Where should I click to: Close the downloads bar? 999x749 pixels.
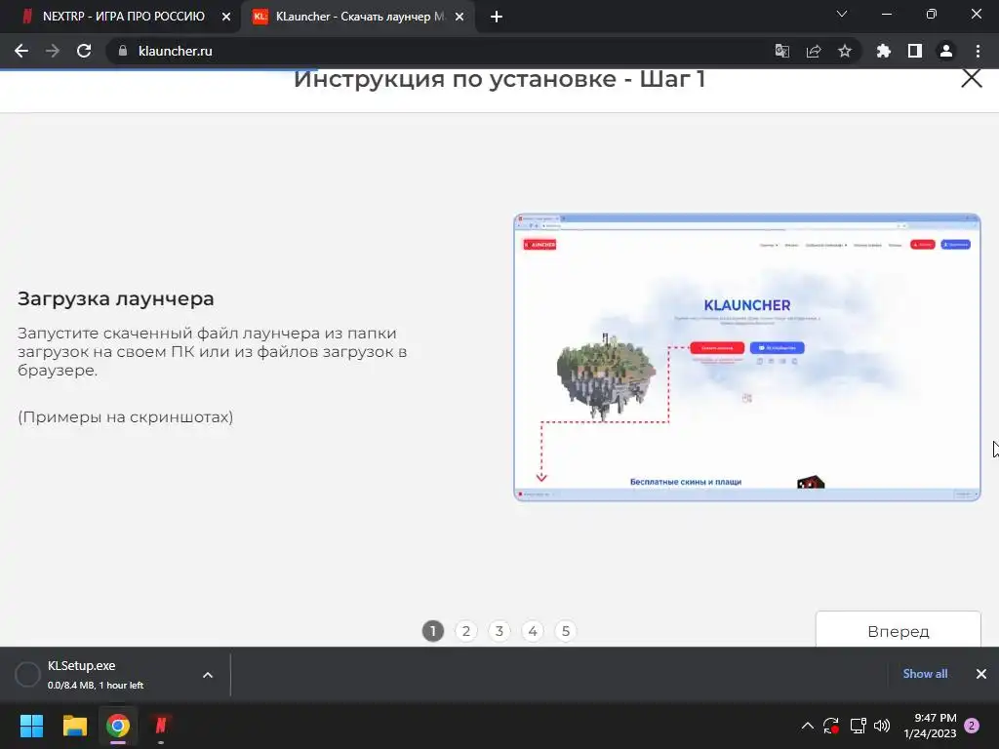click(981, 674)
